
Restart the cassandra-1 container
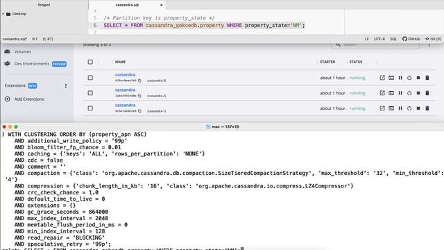(409, 108)
